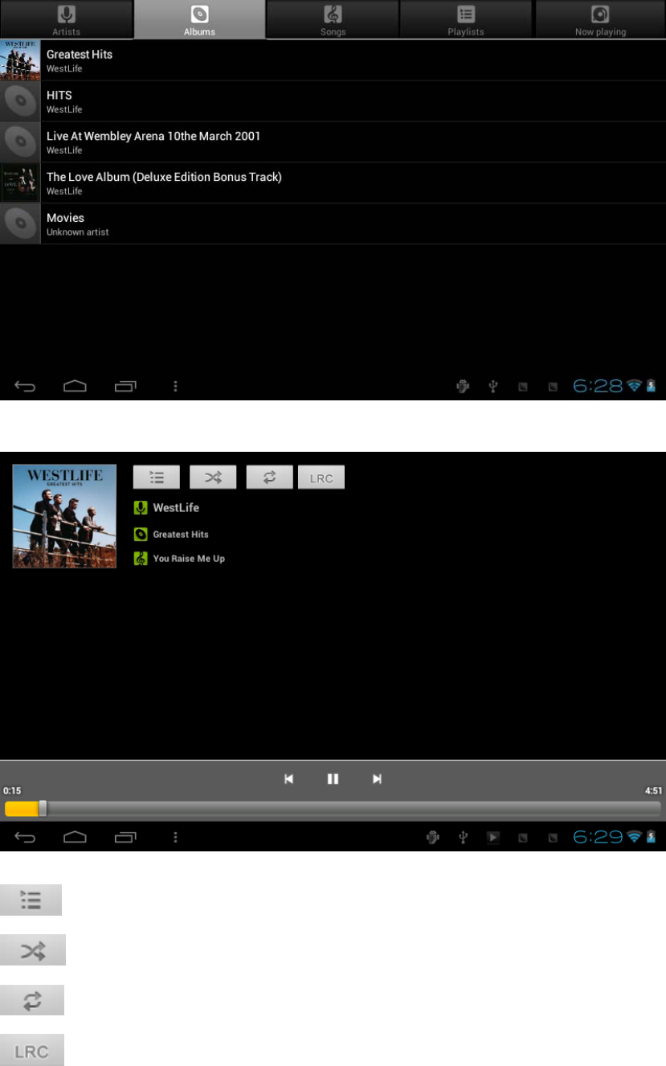This screenshot has width=666, height=1066.
Task: Click the disc icon beside Movies
Action: [20, 223]
